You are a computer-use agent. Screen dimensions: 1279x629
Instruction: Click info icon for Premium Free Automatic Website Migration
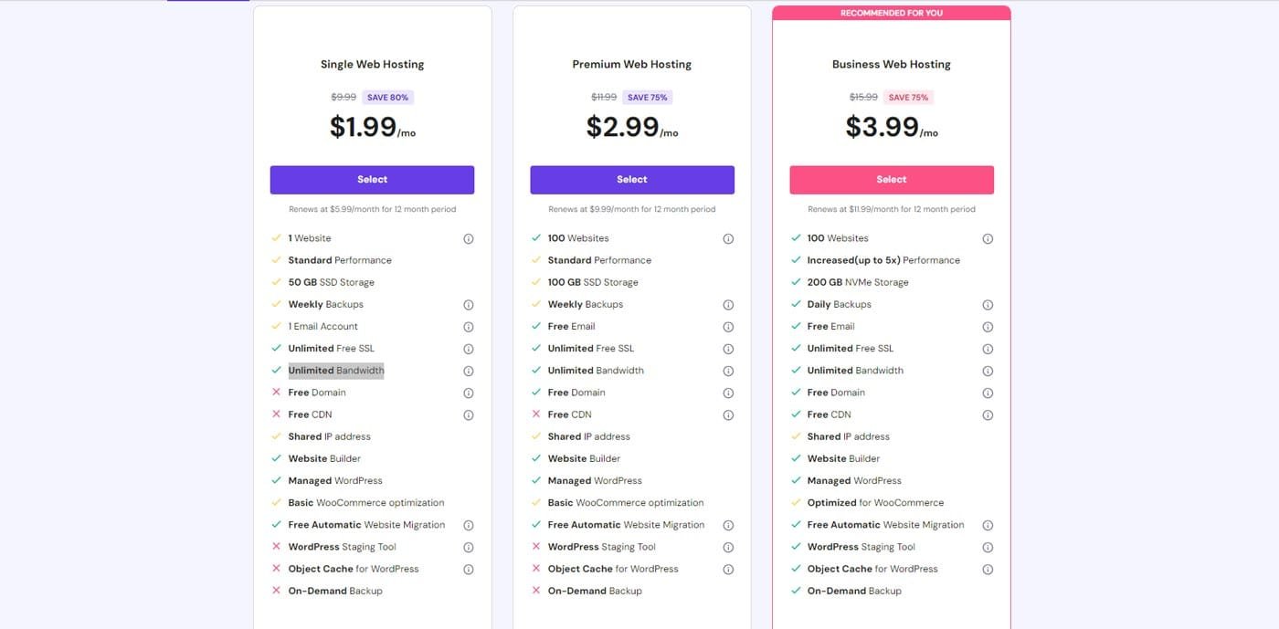click(x=728, y=526)
